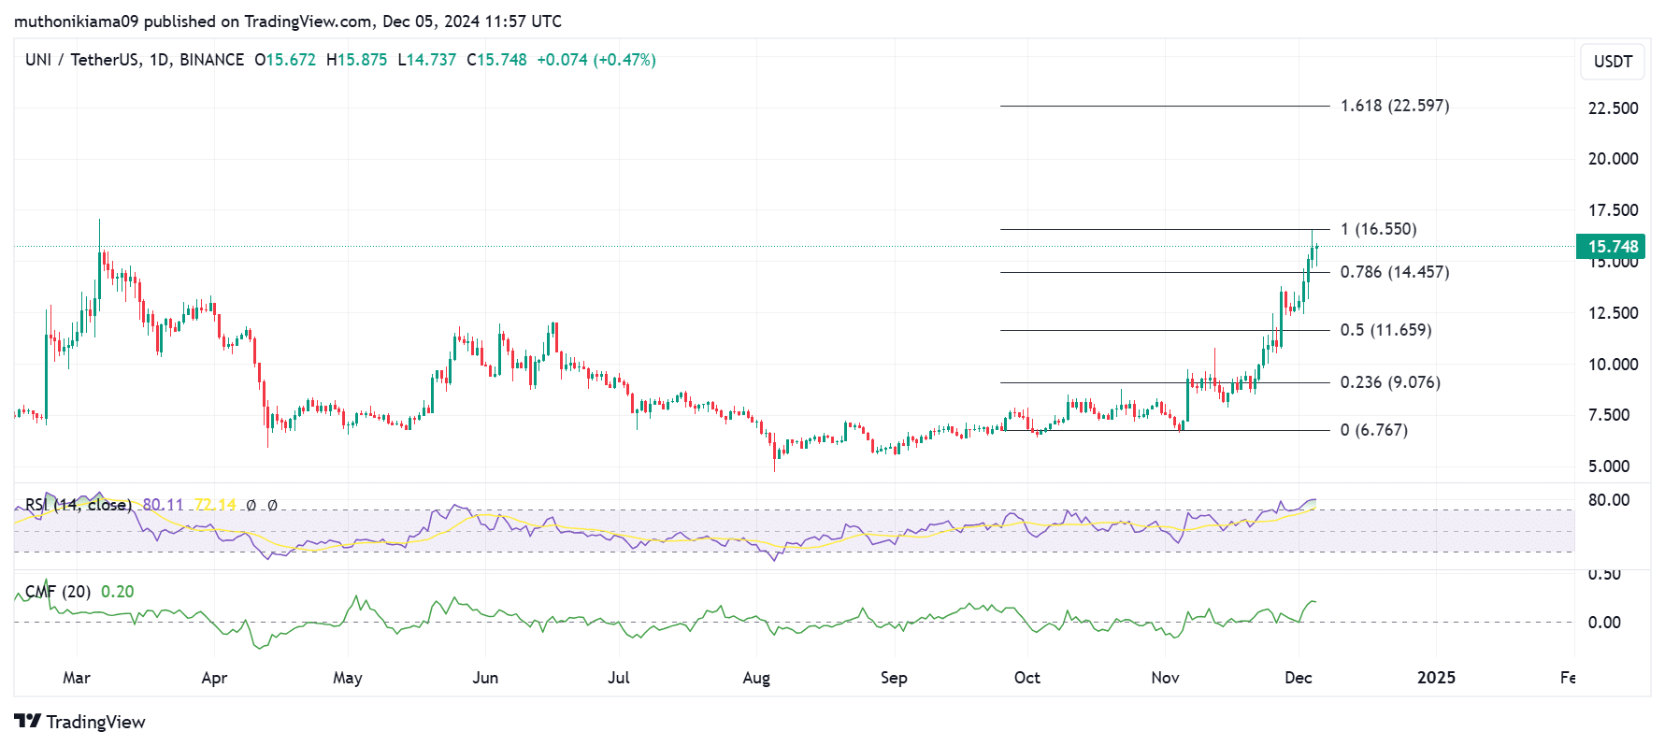Click the 5.000 price axis label

pos(1608,466)
